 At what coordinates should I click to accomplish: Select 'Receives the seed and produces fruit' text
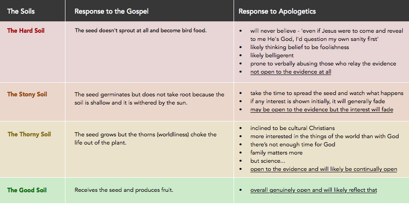[x=124, y=190]
